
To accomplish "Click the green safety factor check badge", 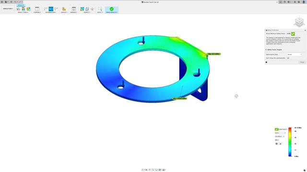I will point(293,34).
